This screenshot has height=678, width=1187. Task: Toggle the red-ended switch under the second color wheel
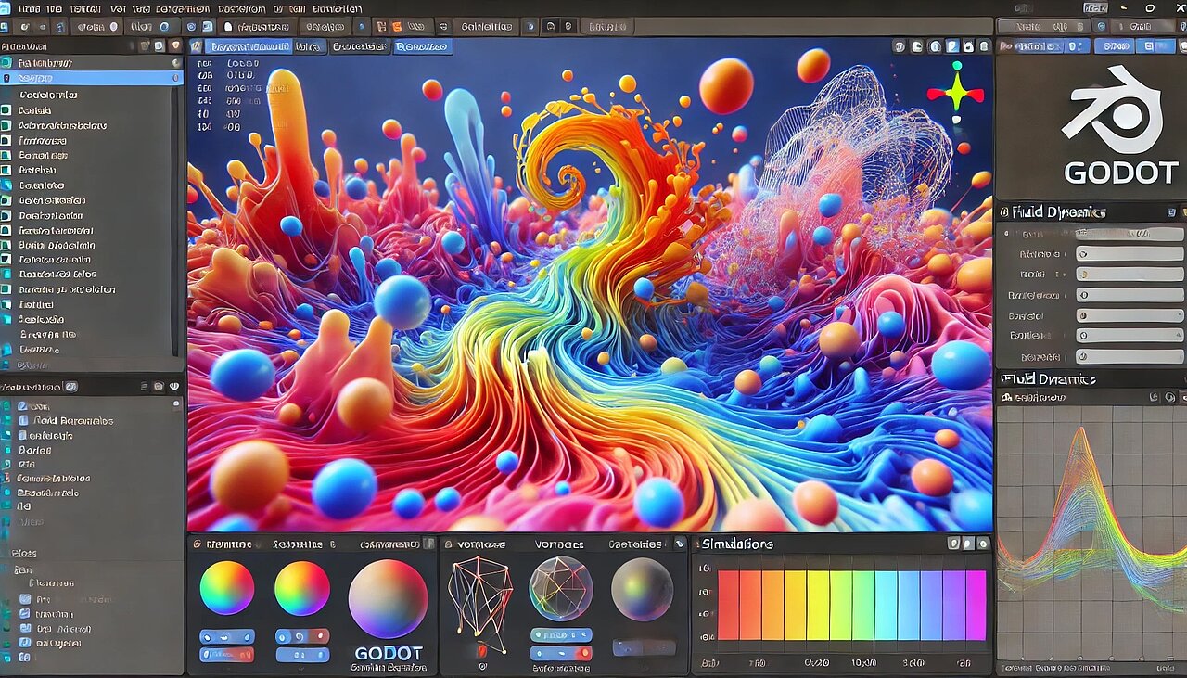pos(302,636)
